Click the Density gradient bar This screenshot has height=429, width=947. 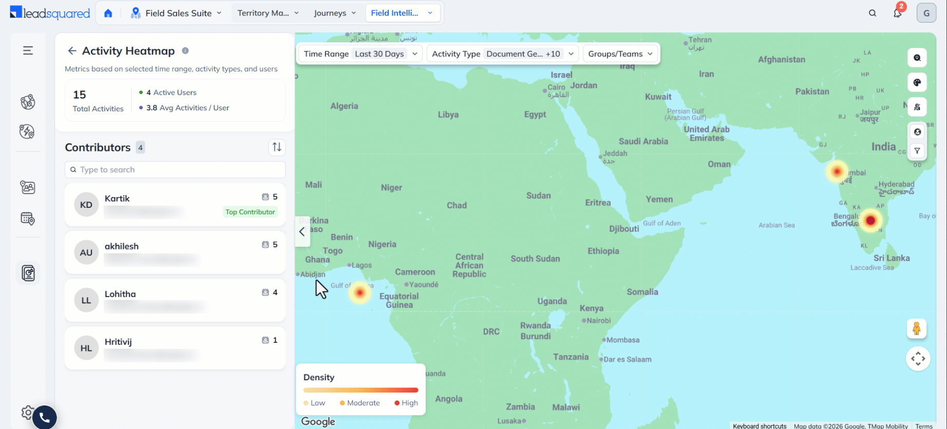pos(361,390)
